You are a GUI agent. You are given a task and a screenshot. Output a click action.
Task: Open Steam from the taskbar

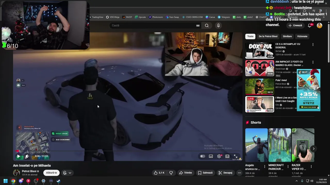tap(59, 181)
